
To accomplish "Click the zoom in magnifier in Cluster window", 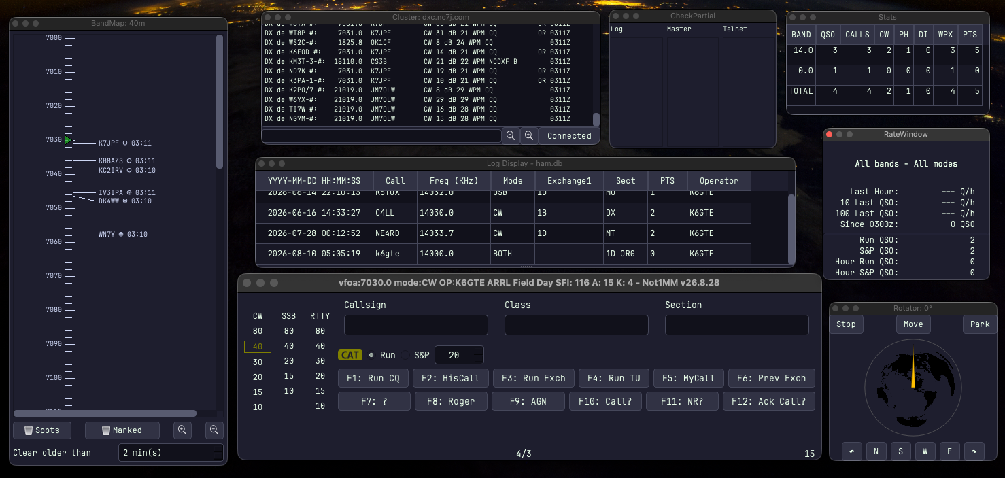I will tap(529, 135).
